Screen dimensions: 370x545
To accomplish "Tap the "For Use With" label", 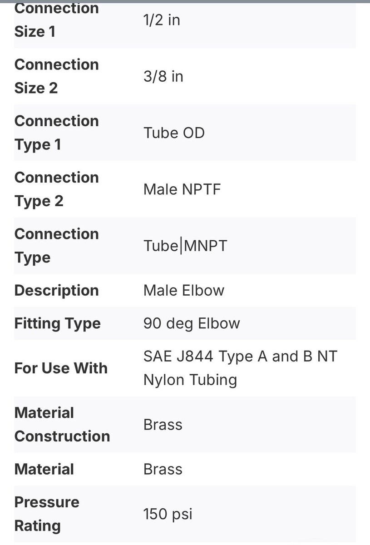I will pyautogui.click(x=61, y=368).
